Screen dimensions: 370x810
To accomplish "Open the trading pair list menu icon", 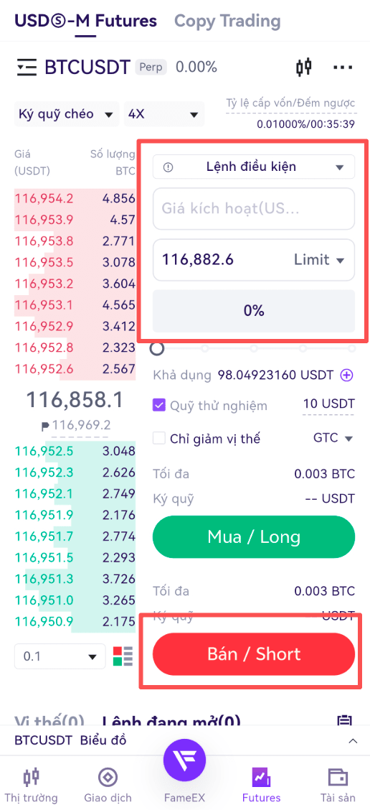I will click(27, 67).
